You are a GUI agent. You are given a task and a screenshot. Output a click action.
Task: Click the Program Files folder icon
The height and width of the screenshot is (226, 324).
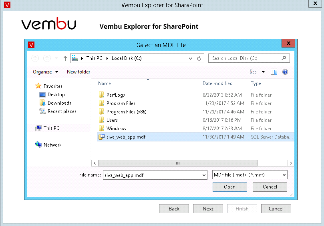pyautogui.click(x=101, y=103)
